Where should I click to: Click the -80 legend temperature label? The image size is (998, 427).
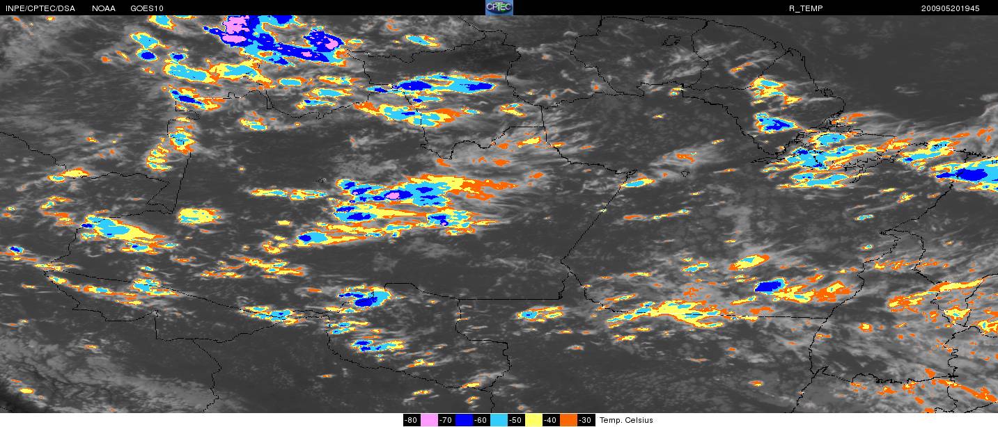point(412,420)
